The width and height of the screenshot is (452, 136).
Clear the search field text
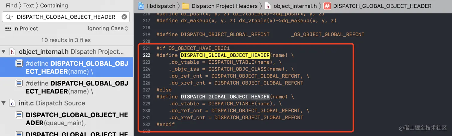(124, 17)
